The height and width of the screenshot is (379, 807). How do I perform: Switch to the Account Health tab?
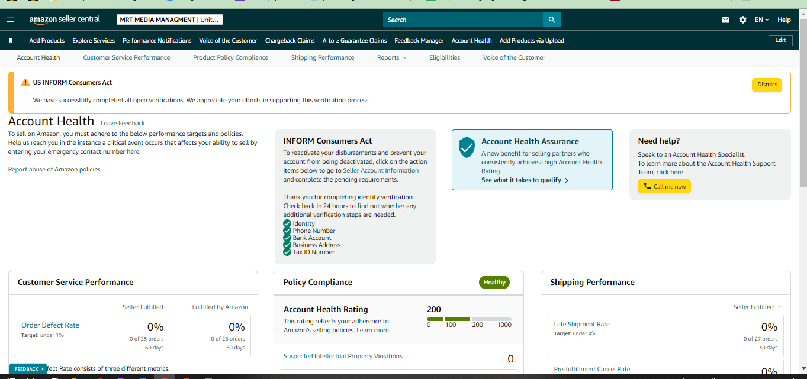(x=38, y=57)
